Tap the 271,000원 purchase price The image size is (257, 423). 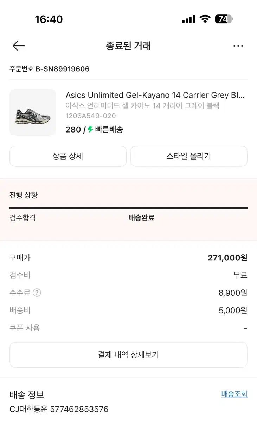click(227, 258)
